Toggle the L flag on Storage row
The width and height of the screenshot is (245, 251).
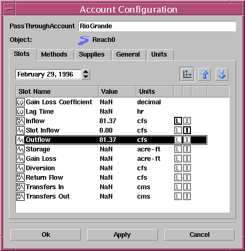pyautogui.click(x=178, y=149)
